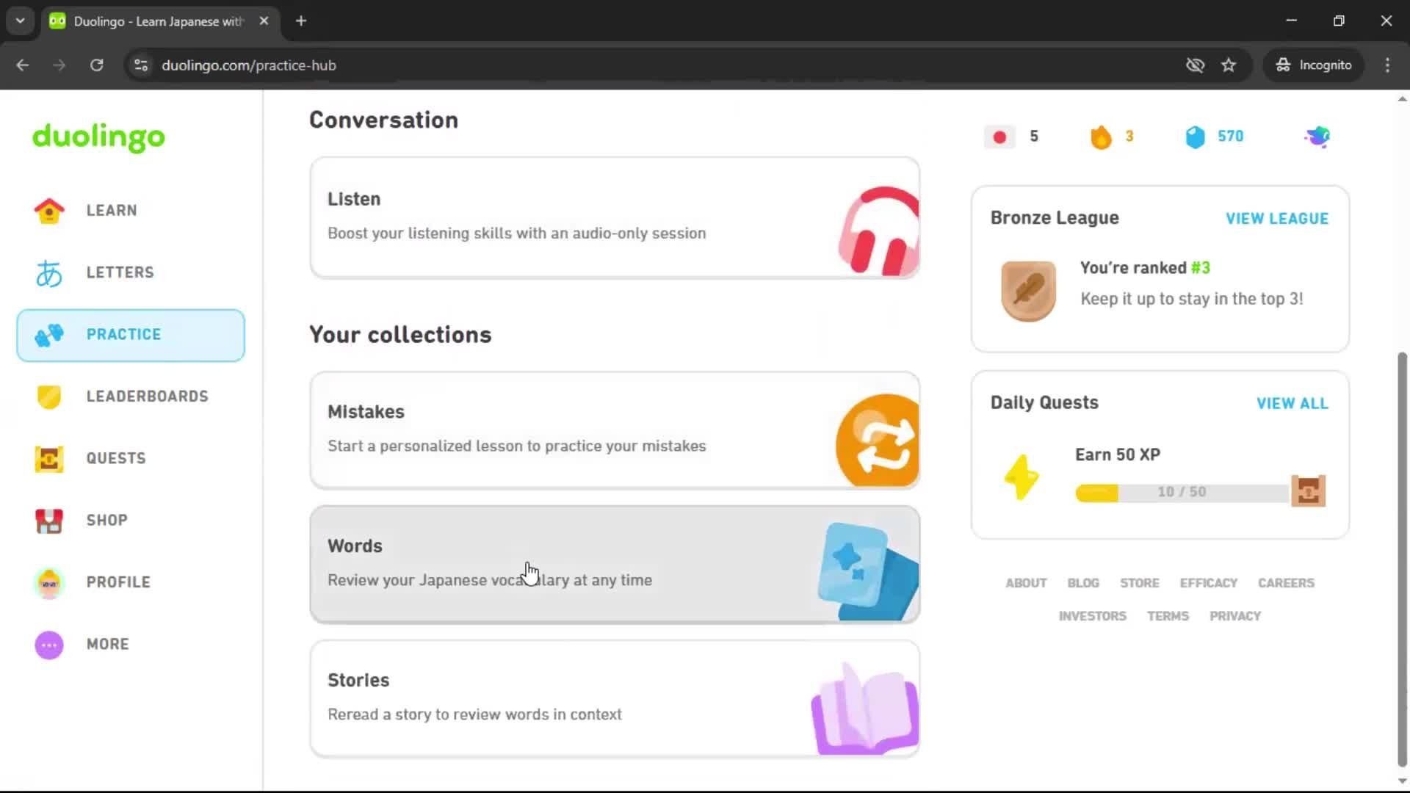The width and height of the screenshot is (1410, 793).
Task: Open the browser customization menu
Action: (x=1387, y=65)
